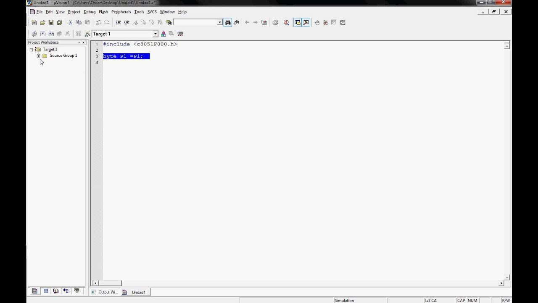Copy the selected text
The height and width of the screenshot is (303, 538).
pos(79,22)
